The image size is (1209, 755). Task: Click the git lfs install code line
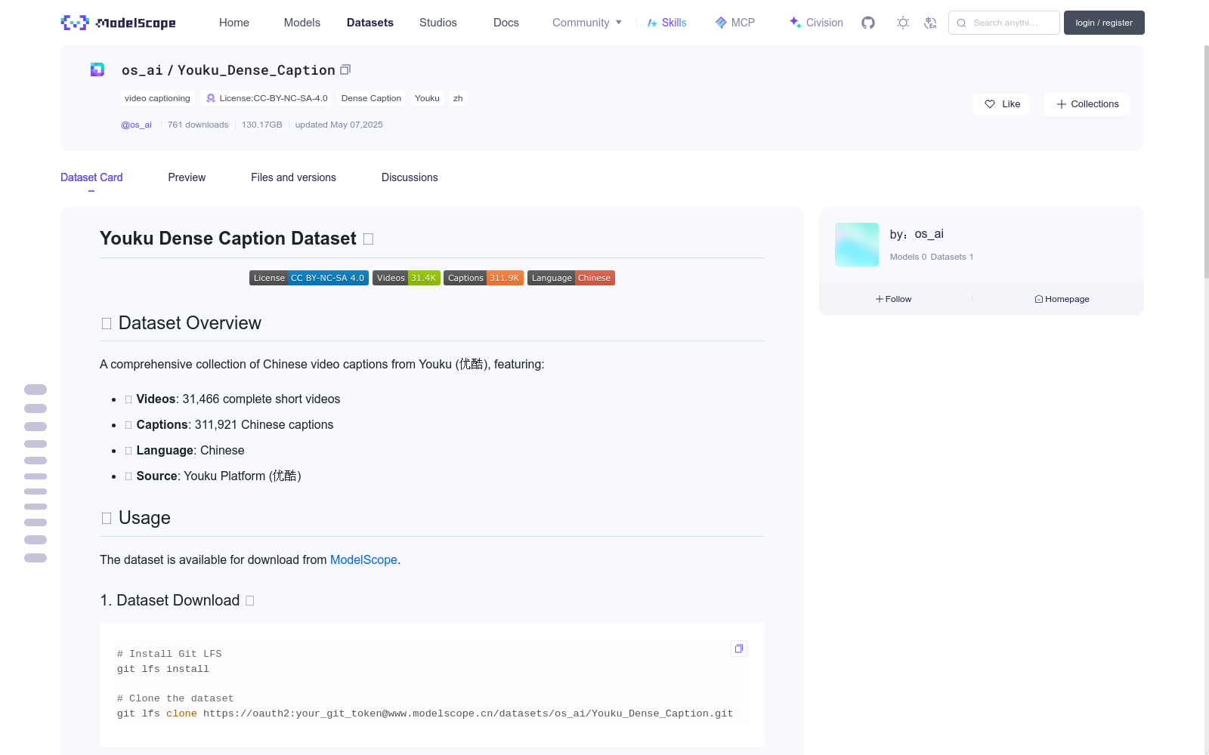[163, 669]
